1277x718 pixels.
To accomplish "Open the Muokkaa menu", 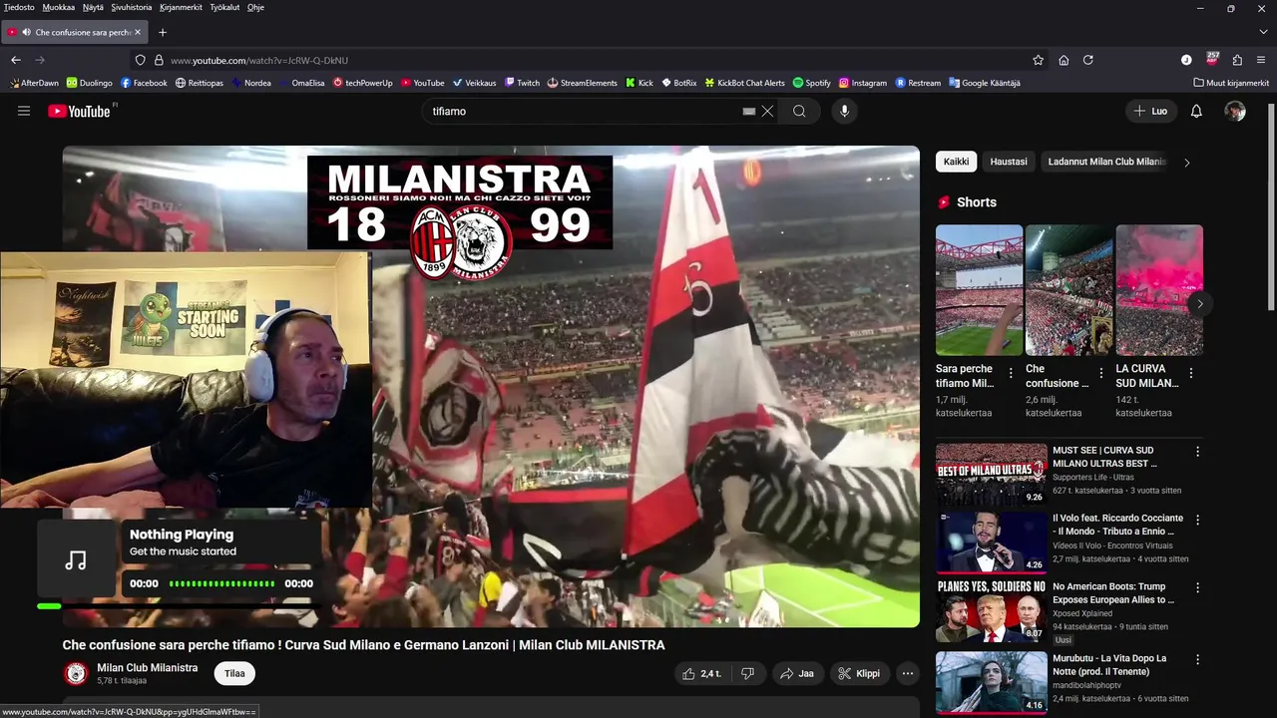I will coord(59,7).
